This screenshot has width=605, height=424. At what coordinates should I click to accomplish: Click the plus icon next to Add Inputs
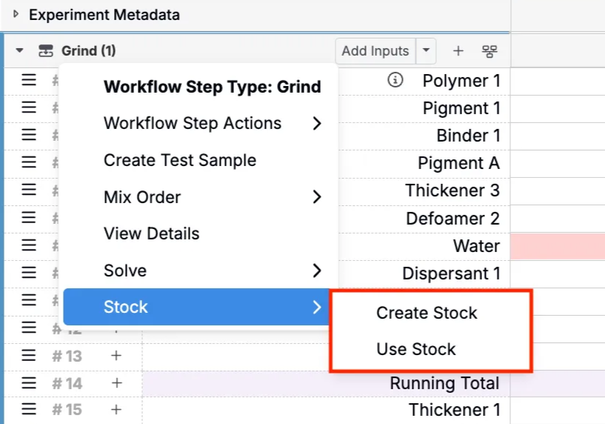[458, 51]
